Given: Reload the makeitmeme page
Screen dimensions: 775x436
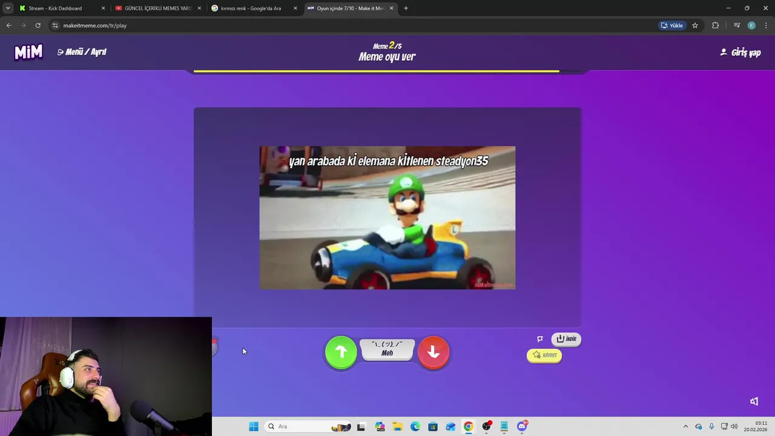Looking at the screenshot, I should pos(38,25).
